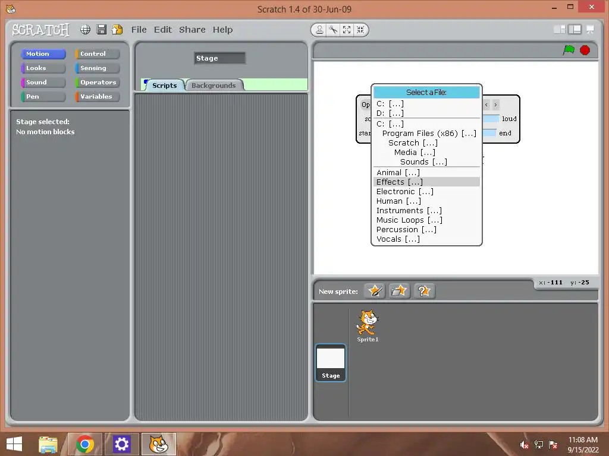This screenshot has width=609, height=456.
Task: Select the shrink sprite tool
Action: [x=360, y=30]
